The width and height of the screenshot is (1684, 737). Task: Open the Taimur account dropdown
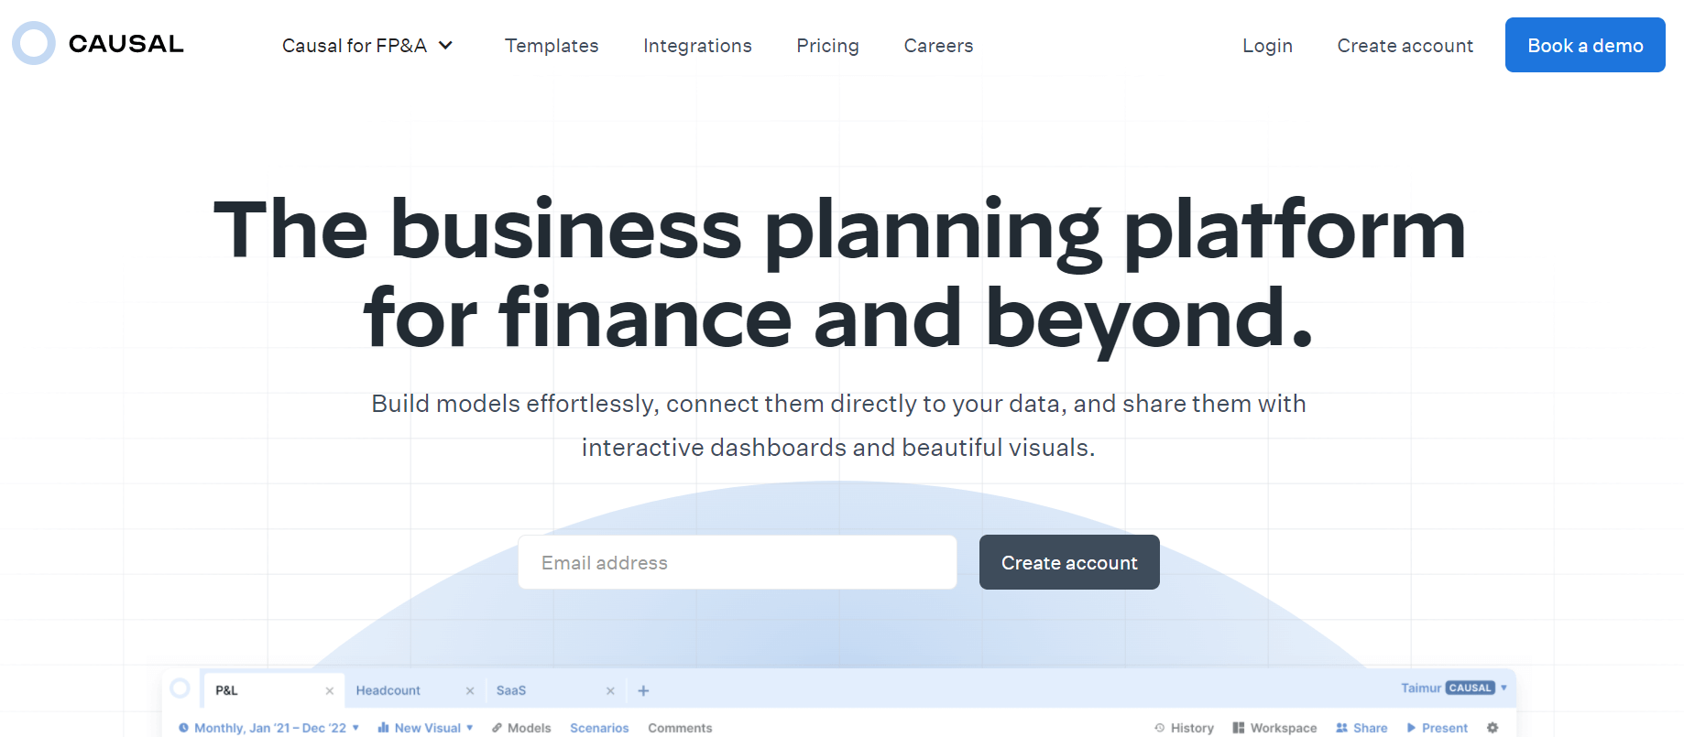tap(1454, 688)
